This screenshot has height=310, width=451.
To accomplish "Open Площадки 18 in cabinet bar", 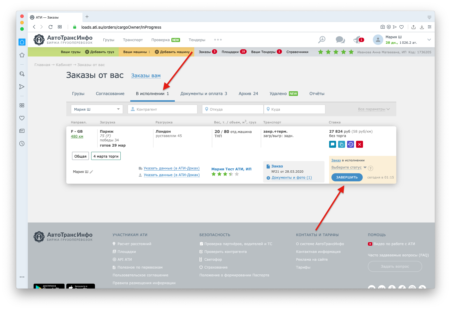I will (234, 52).
